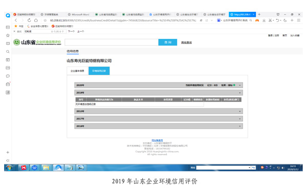
Task: Switch to 企业基本信息 tab
Action: point(78,71)
